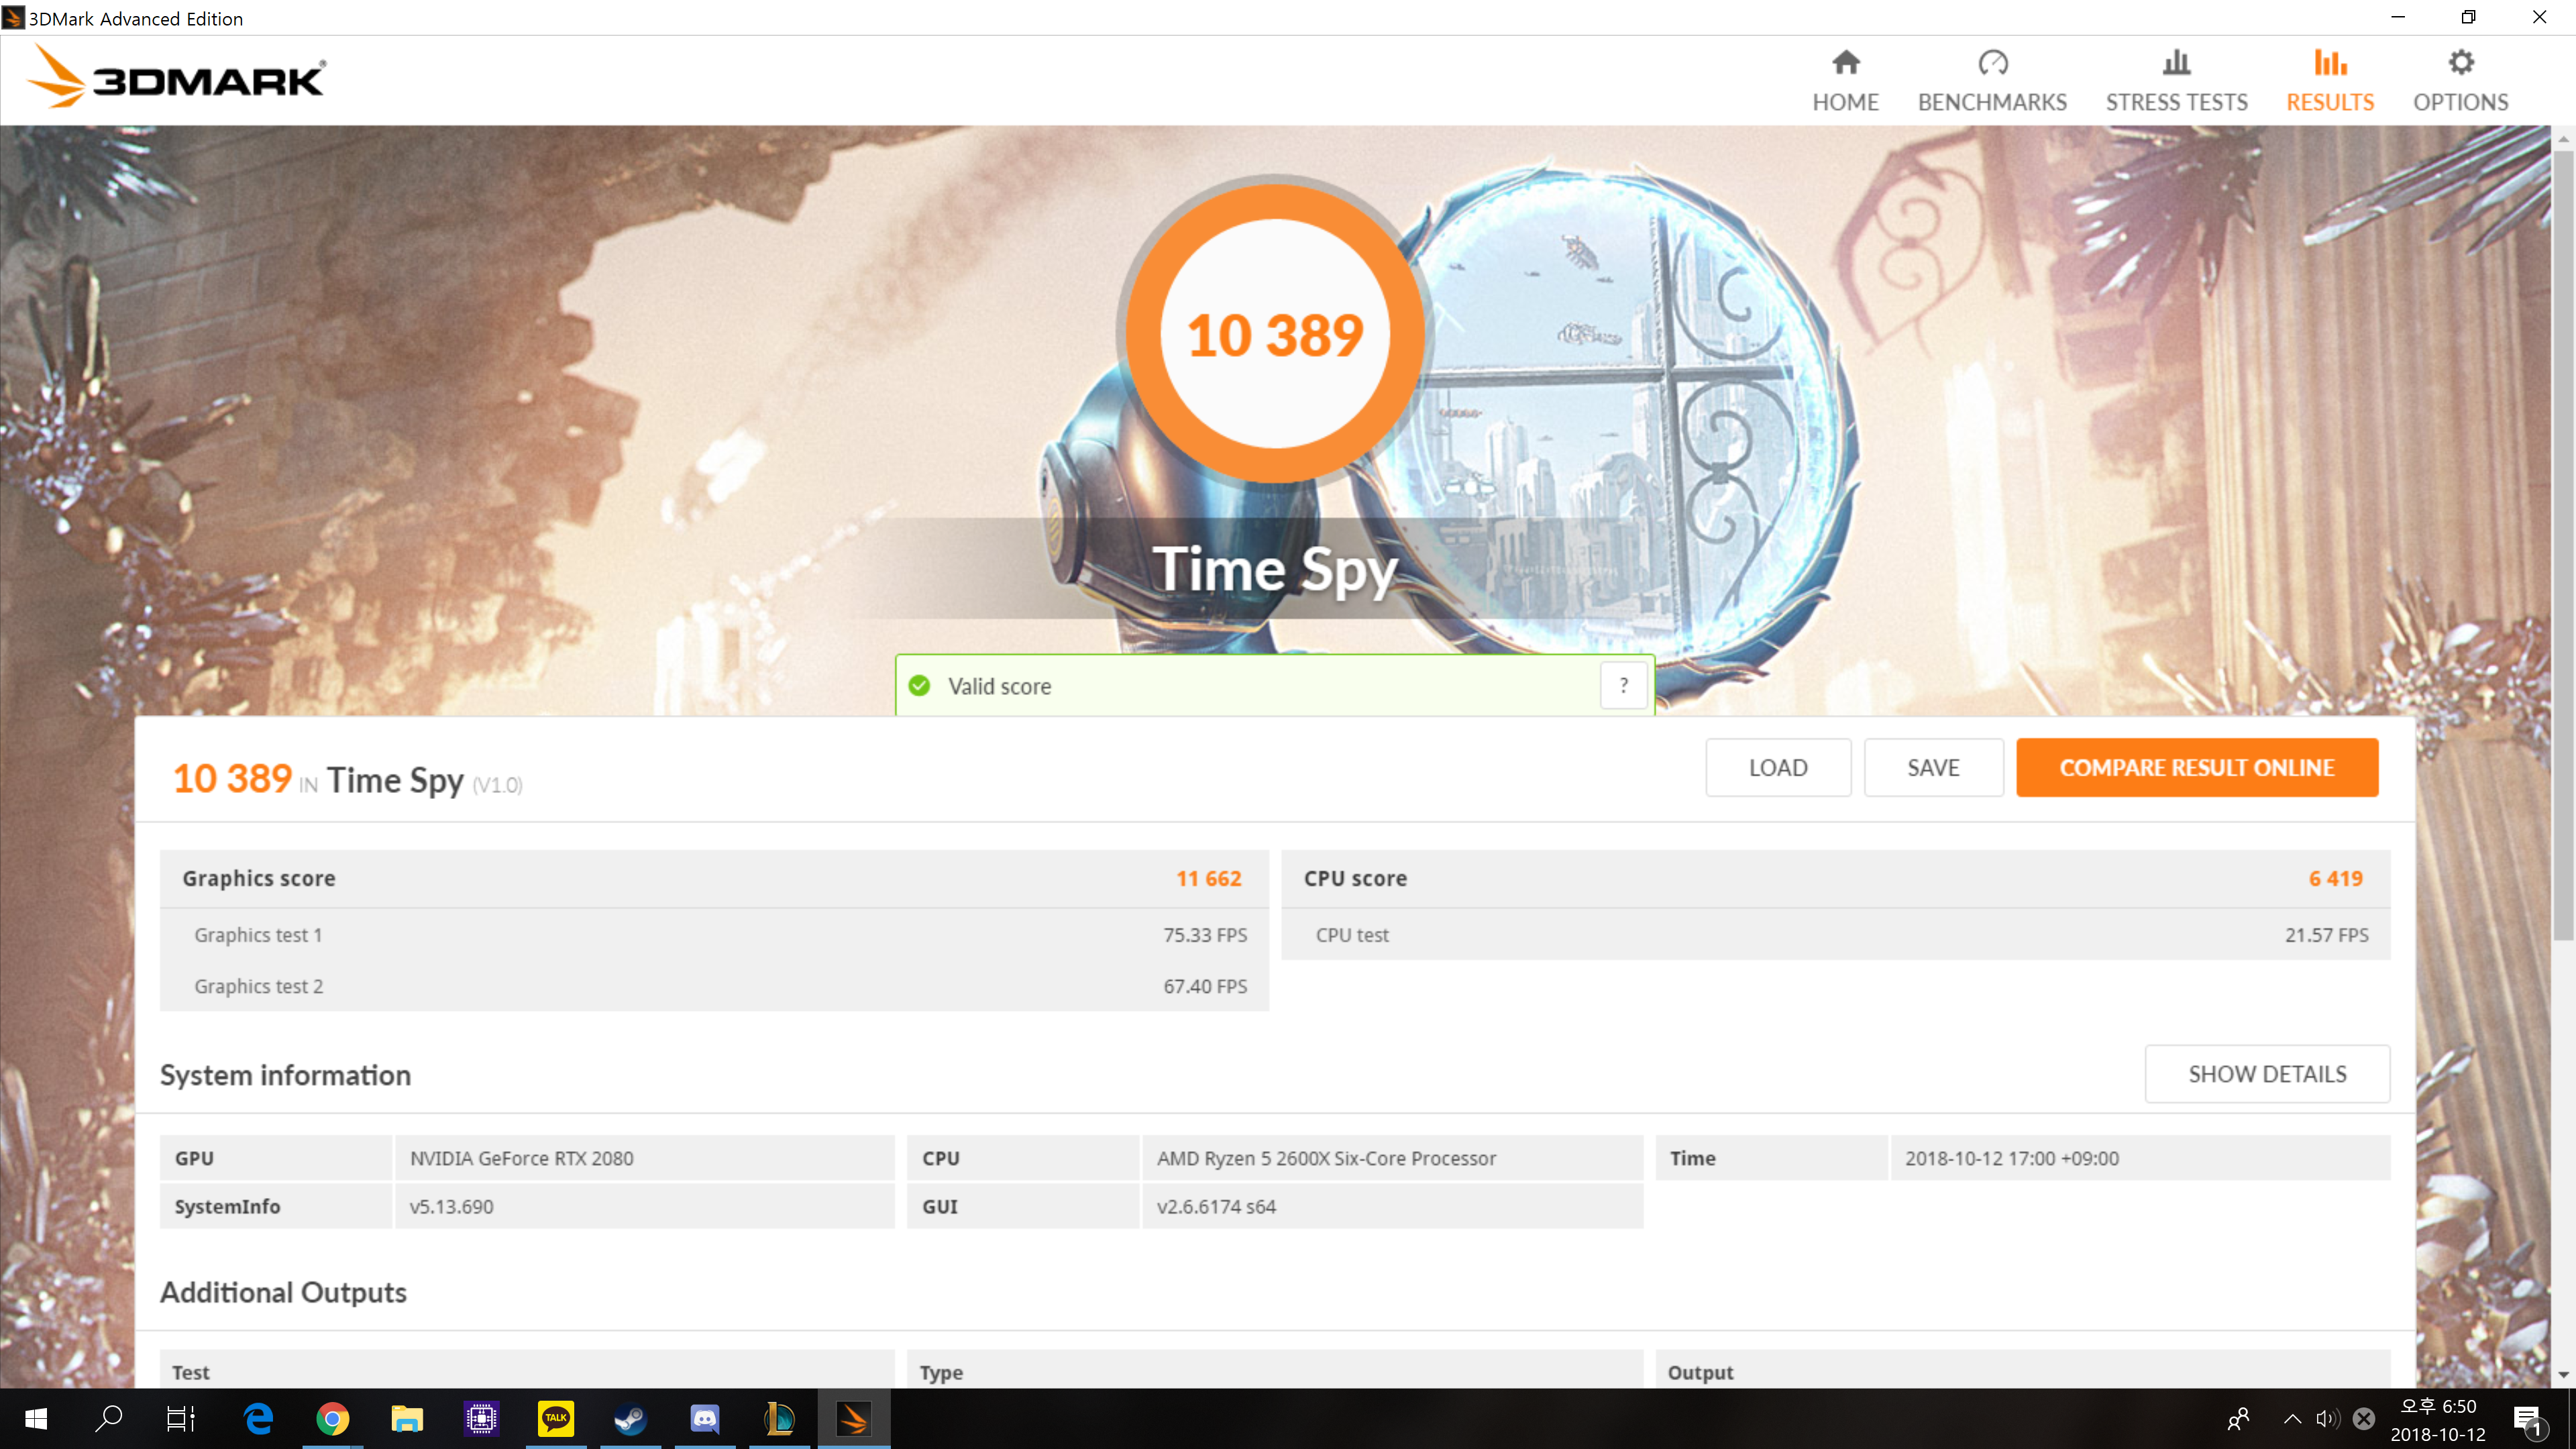Open Steam from the taskbar

(x=630, y=1418)
